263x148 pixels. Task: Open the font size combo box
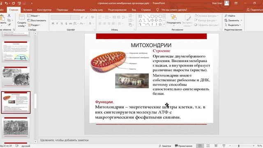click(75, 17)
